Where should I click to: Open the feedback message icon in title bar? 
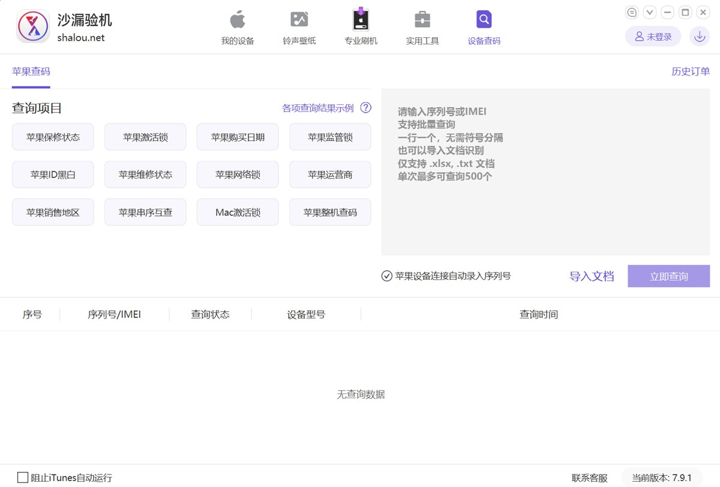click(x=632, y=13)
